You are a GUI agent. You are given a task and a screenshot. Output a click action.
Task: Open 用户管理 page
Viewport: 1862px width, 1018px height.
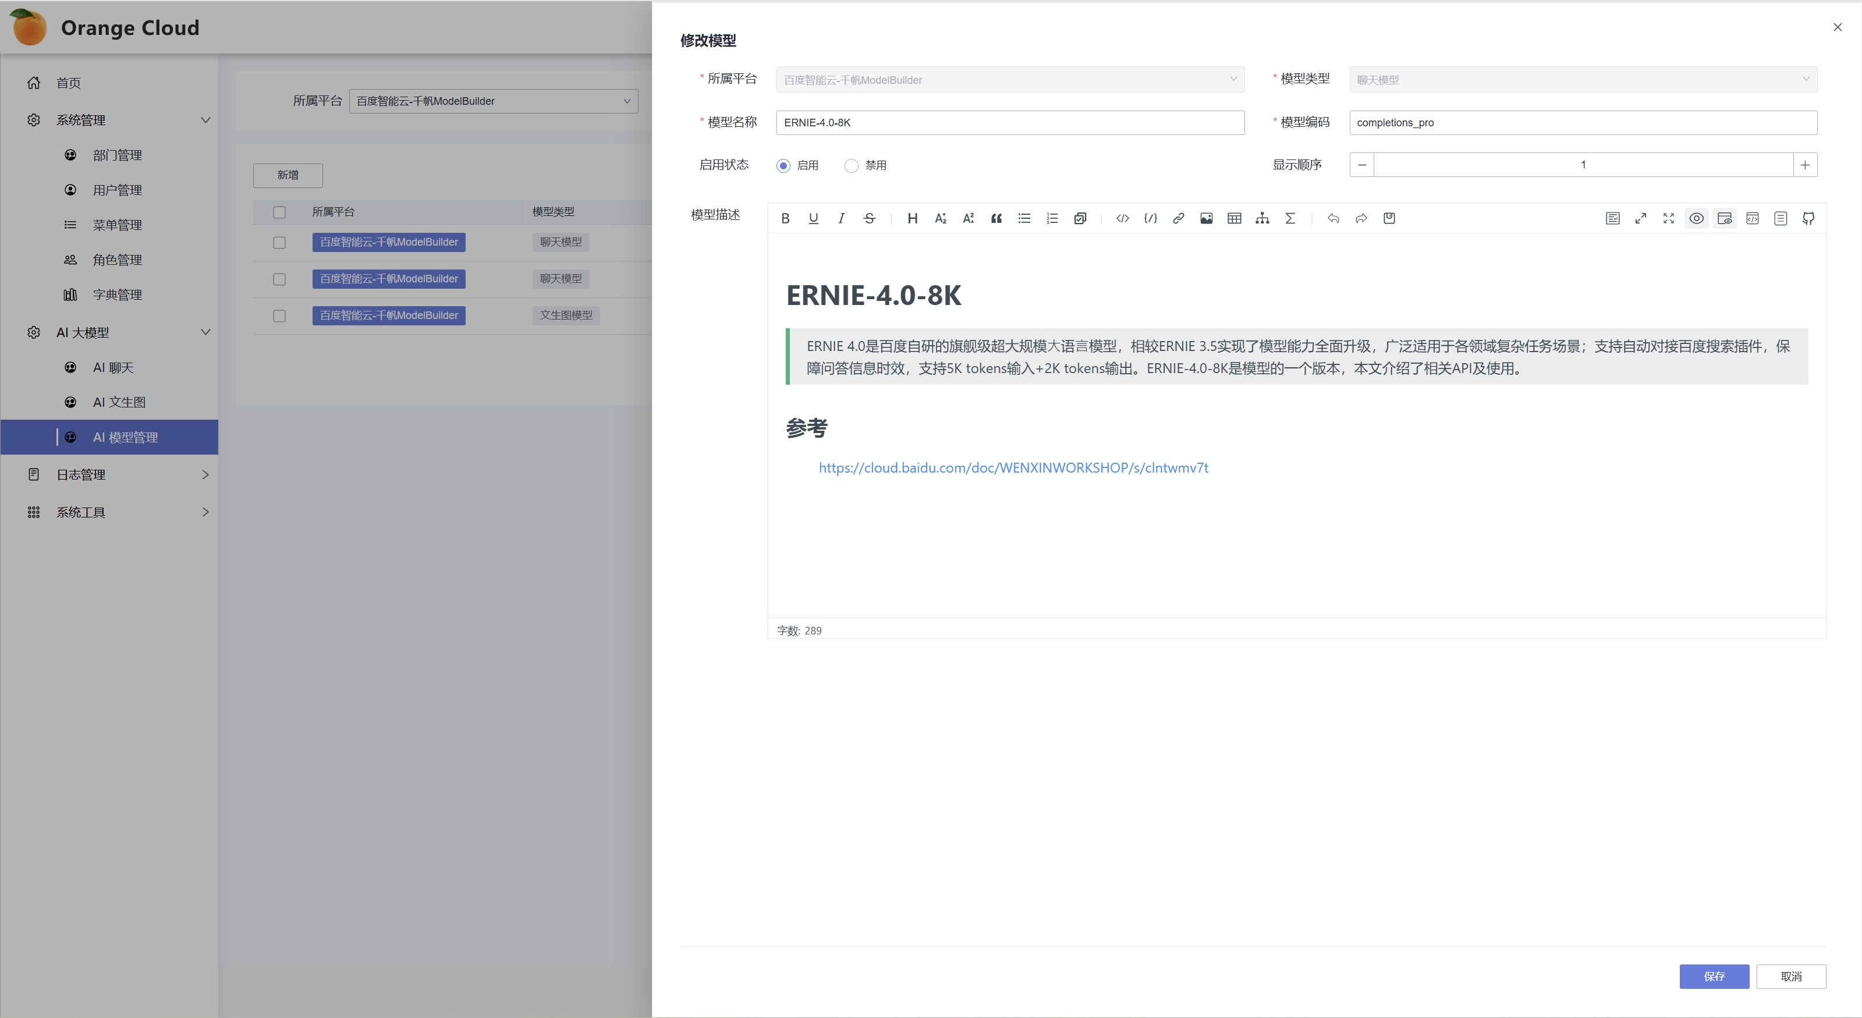click(110, 190)
